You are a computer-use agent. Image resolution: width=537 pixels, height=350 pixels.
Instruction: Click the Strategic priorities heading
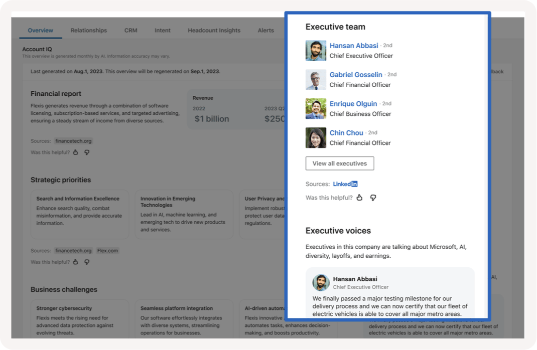point(61,180)
